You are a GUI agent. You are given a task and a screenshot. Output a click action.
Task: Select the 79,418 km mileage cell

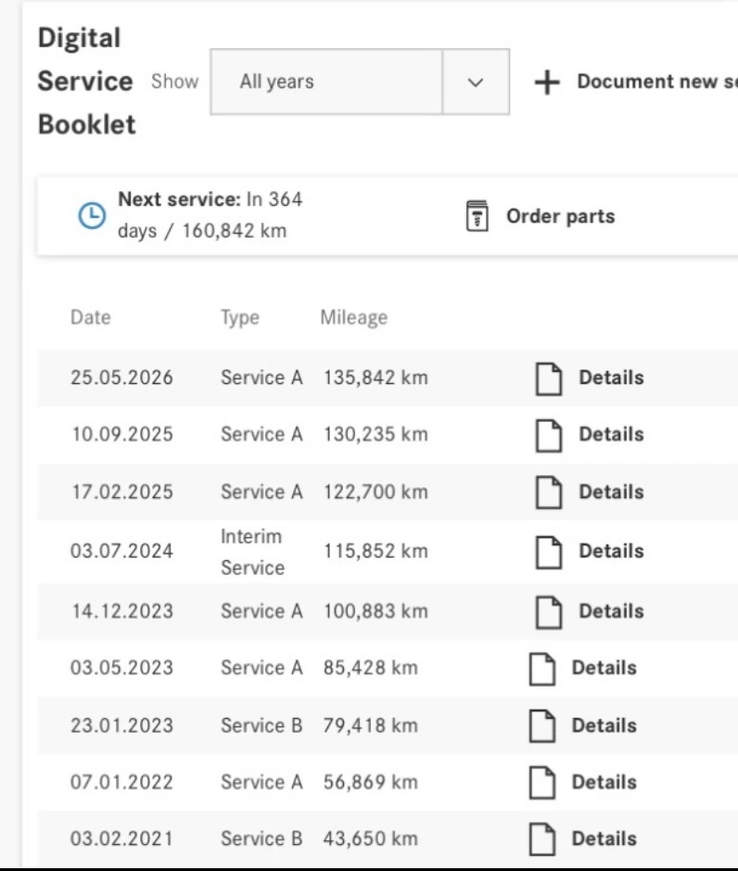tap(370, 725)
